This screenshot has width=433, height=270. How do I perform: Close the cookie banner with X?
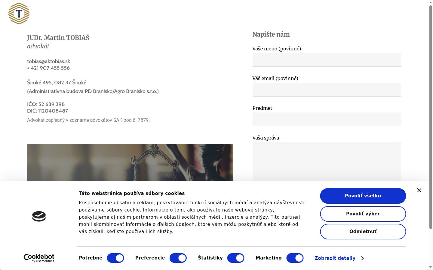419,190
